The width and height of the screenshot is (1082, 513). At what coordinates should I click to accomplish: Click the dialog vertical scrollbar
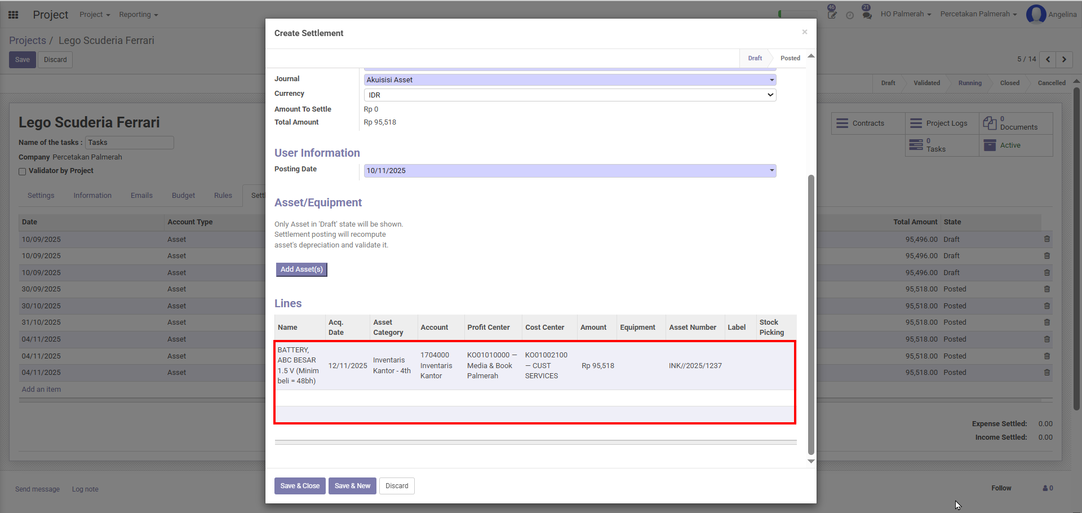coord(811,315)
